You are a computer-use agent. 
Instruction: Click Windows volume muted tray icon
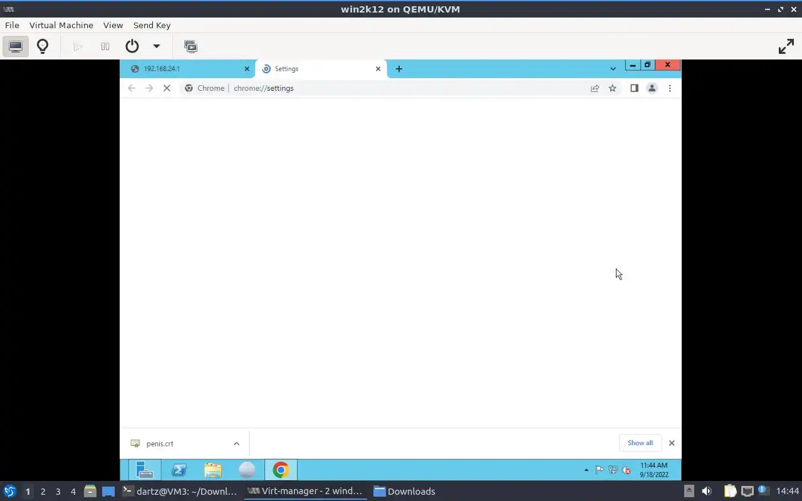[626, 470]
